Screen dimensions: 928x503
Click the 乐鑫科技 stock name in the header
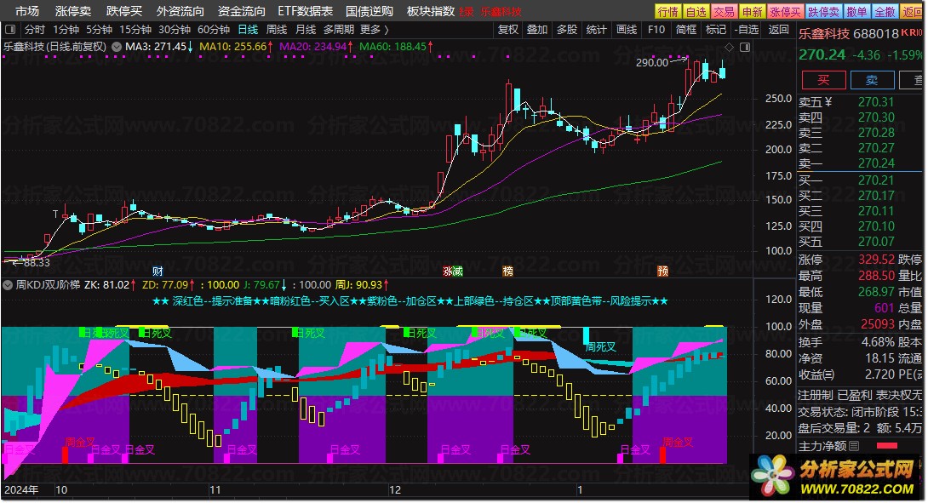(x=824, y=34)
